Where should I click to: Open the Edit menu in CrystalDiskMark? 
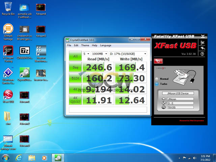coord(76,45)
